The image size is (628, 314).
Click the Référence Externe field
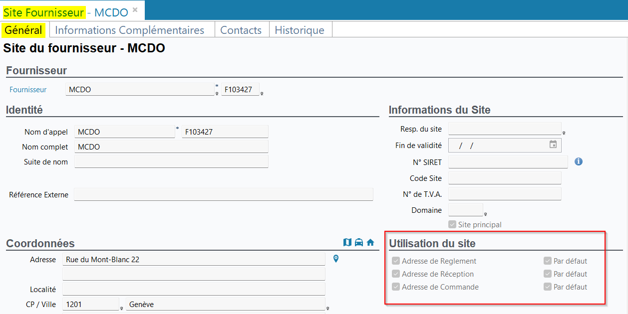(x=224, y=194)
